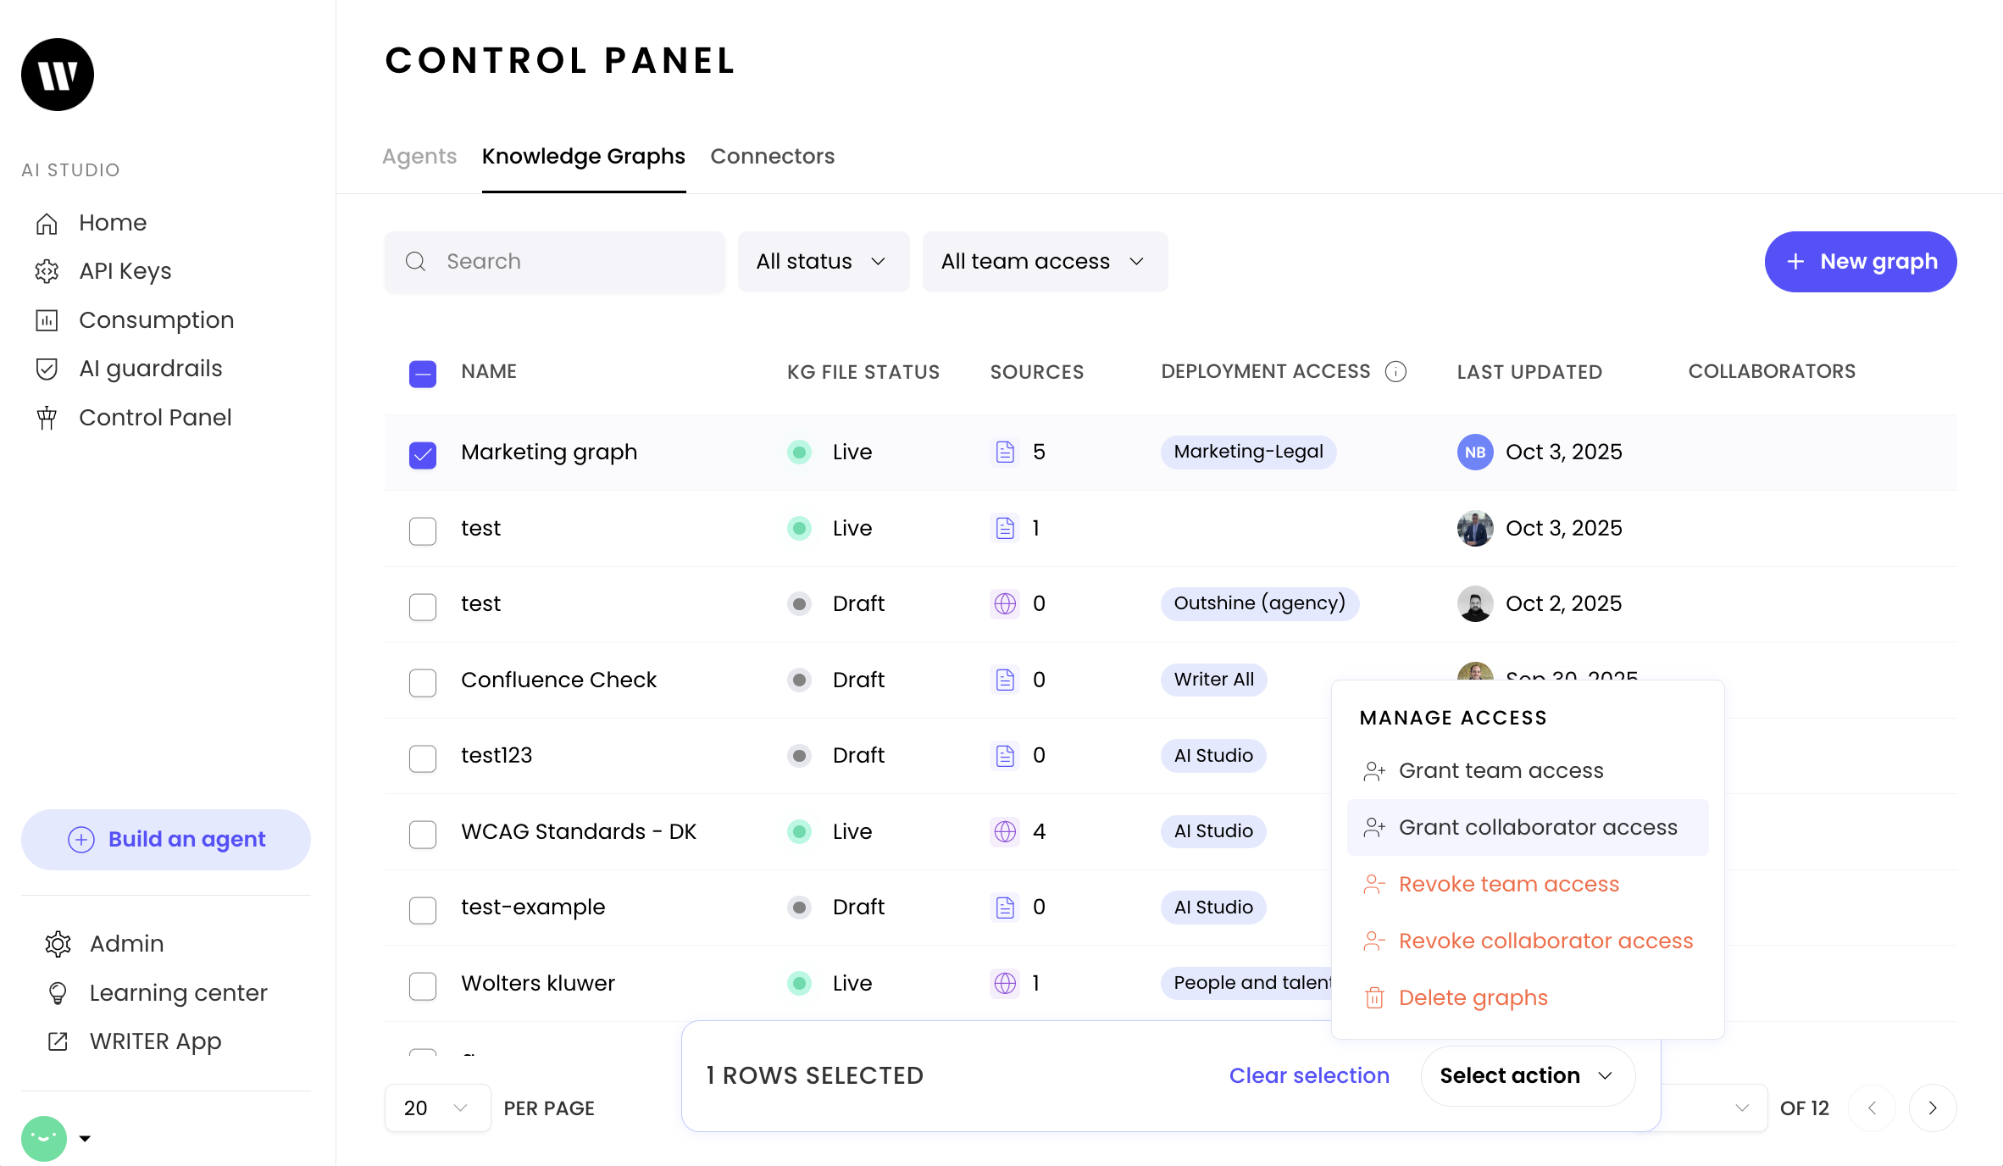Switch to the Connectors tab

[x=772, y=157]
